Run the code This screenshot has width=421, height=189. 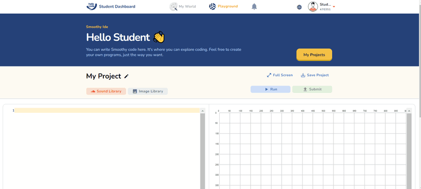point(270,89)
